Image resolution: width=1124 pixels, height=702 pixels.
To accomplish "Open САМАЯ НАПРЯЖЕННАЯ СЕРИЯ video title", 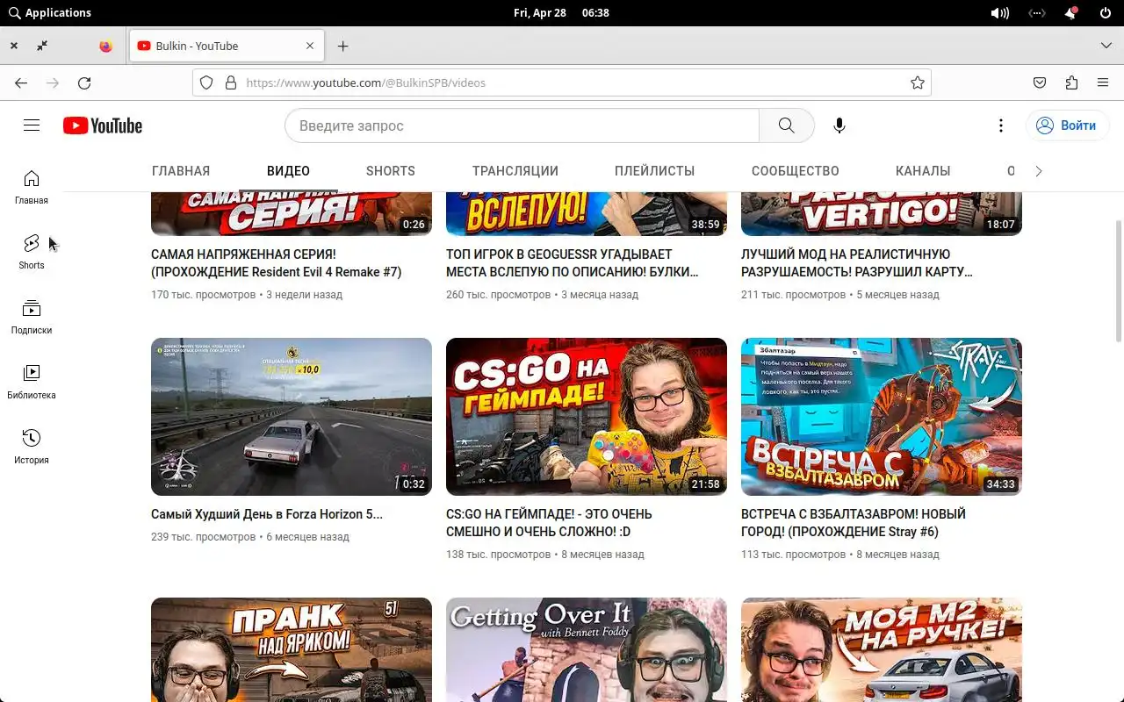I will (277, 263).
